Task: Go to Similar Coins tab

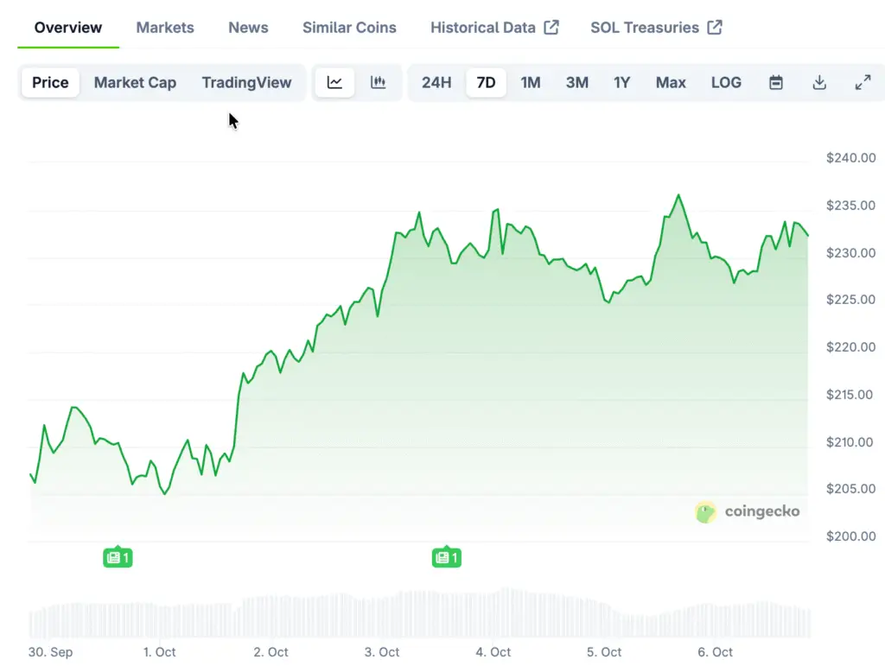Action: (349, 28)
